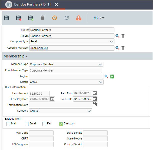Click into the Region field
The width and height of the screenshot is (153, 151).
click(x=66, y=77)
